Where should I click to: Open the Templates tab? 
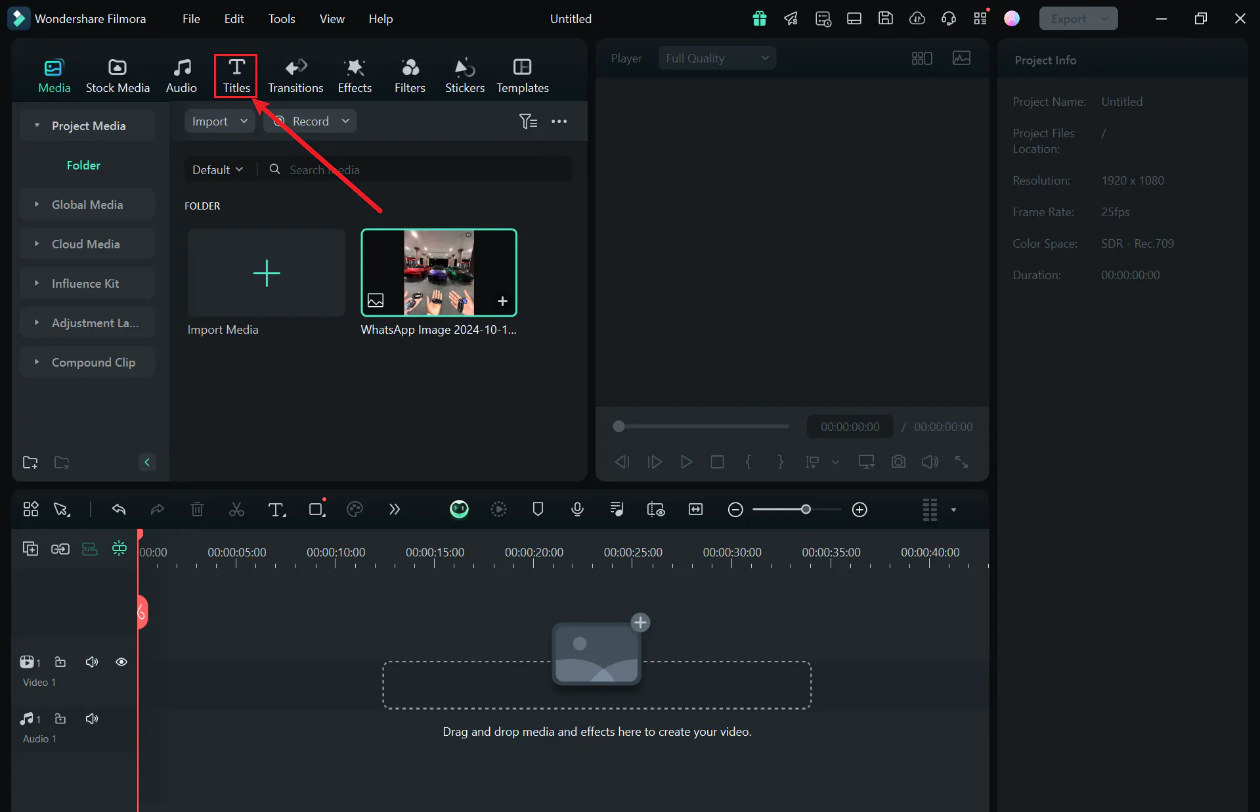click(x=523, y=76)
